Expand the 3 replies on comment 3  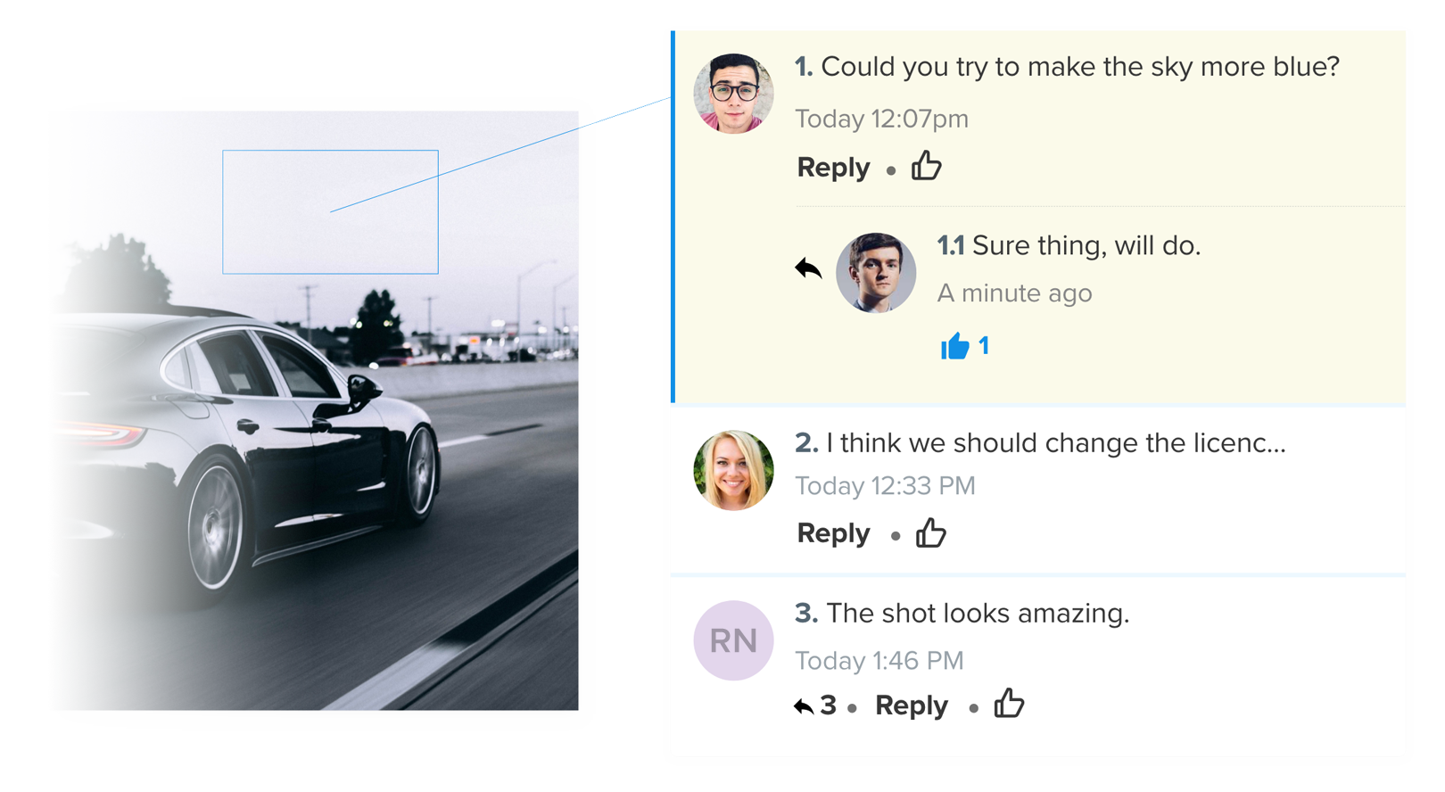[x=815, y=706]
